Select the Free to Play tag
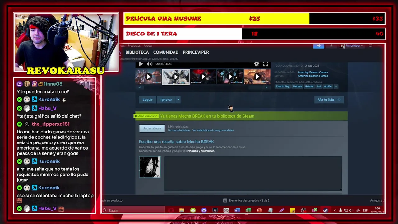The width and height of the screenshot is (398, 224). click(x=283, y=86)
